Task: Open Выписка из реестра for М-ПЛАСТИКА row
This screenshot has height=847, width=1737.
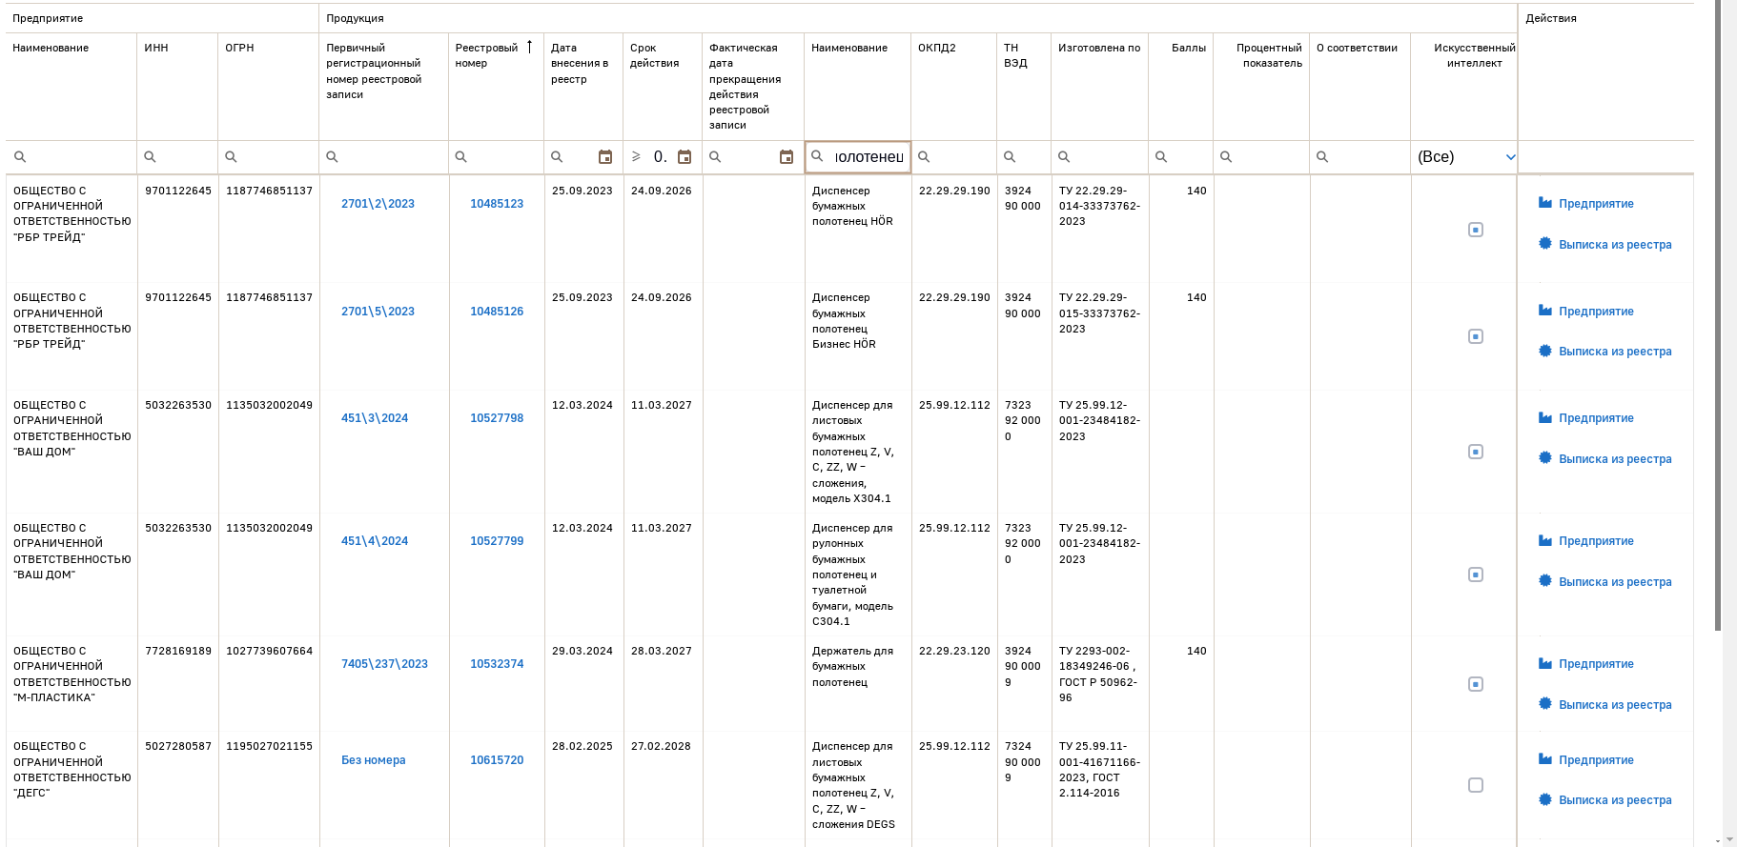Action: [1615, 705]
